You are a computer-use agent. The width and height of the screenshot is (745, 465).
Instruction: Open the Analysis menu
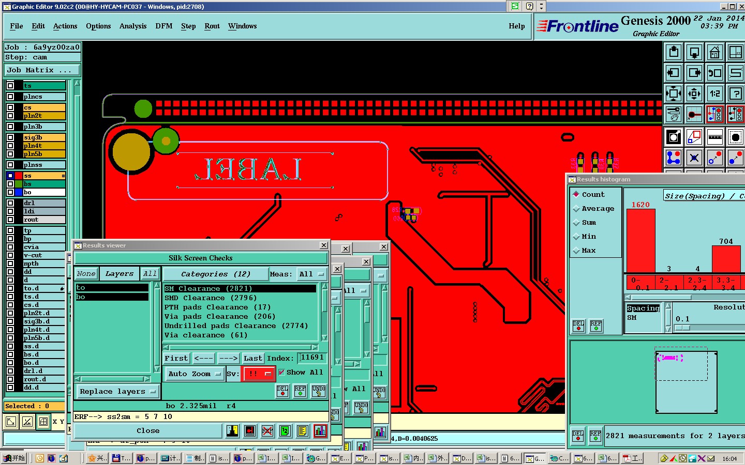click(133, 26)
